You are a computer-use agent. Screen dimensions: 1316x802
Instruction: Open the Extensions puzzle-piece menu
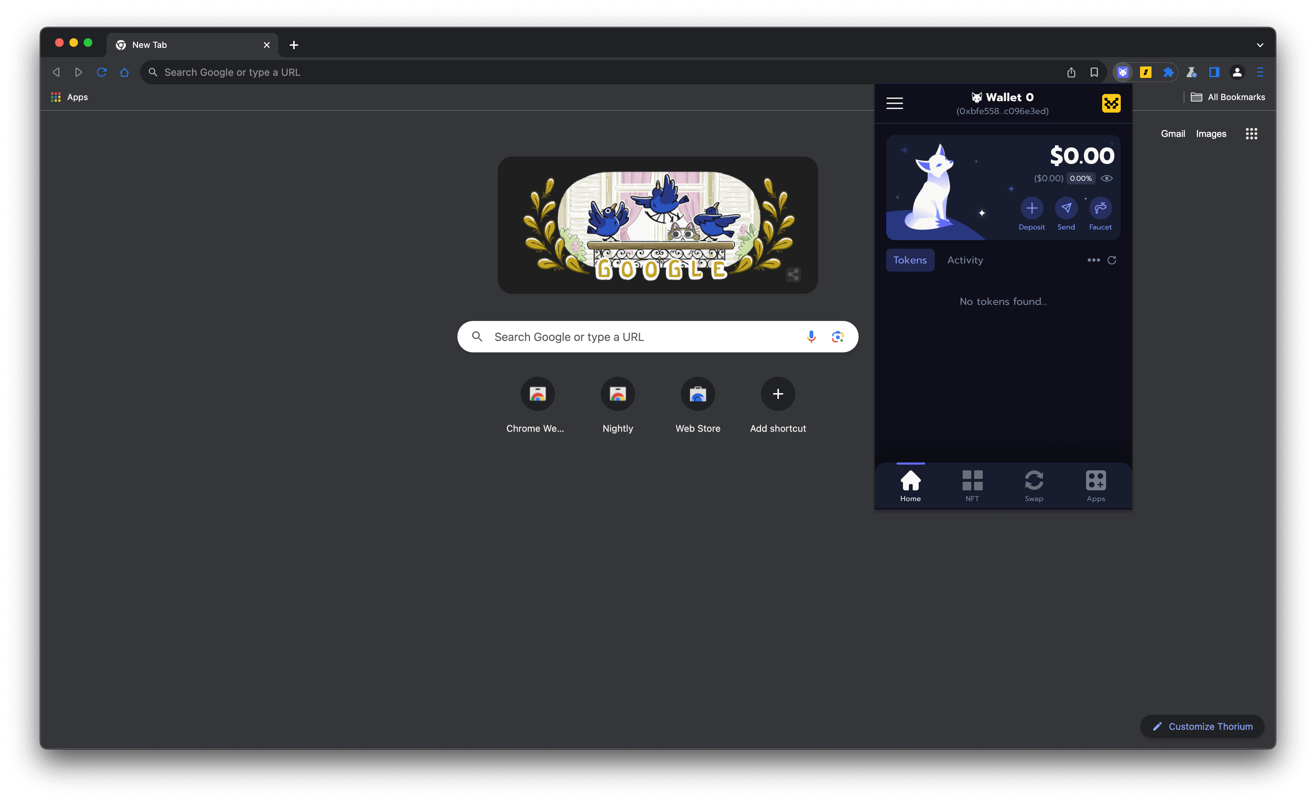pyautogui.click(x=1168, y=72)
